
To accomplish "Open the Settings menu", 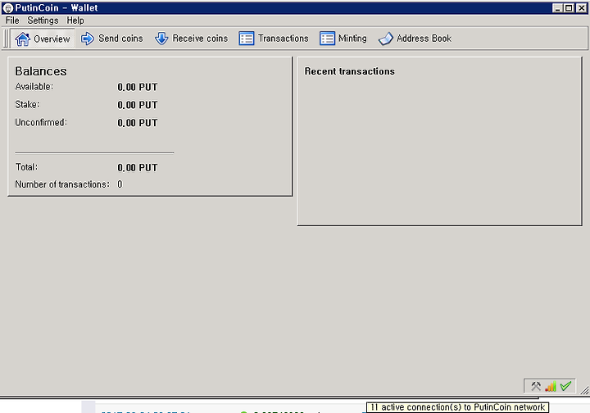I will point(43,20).
